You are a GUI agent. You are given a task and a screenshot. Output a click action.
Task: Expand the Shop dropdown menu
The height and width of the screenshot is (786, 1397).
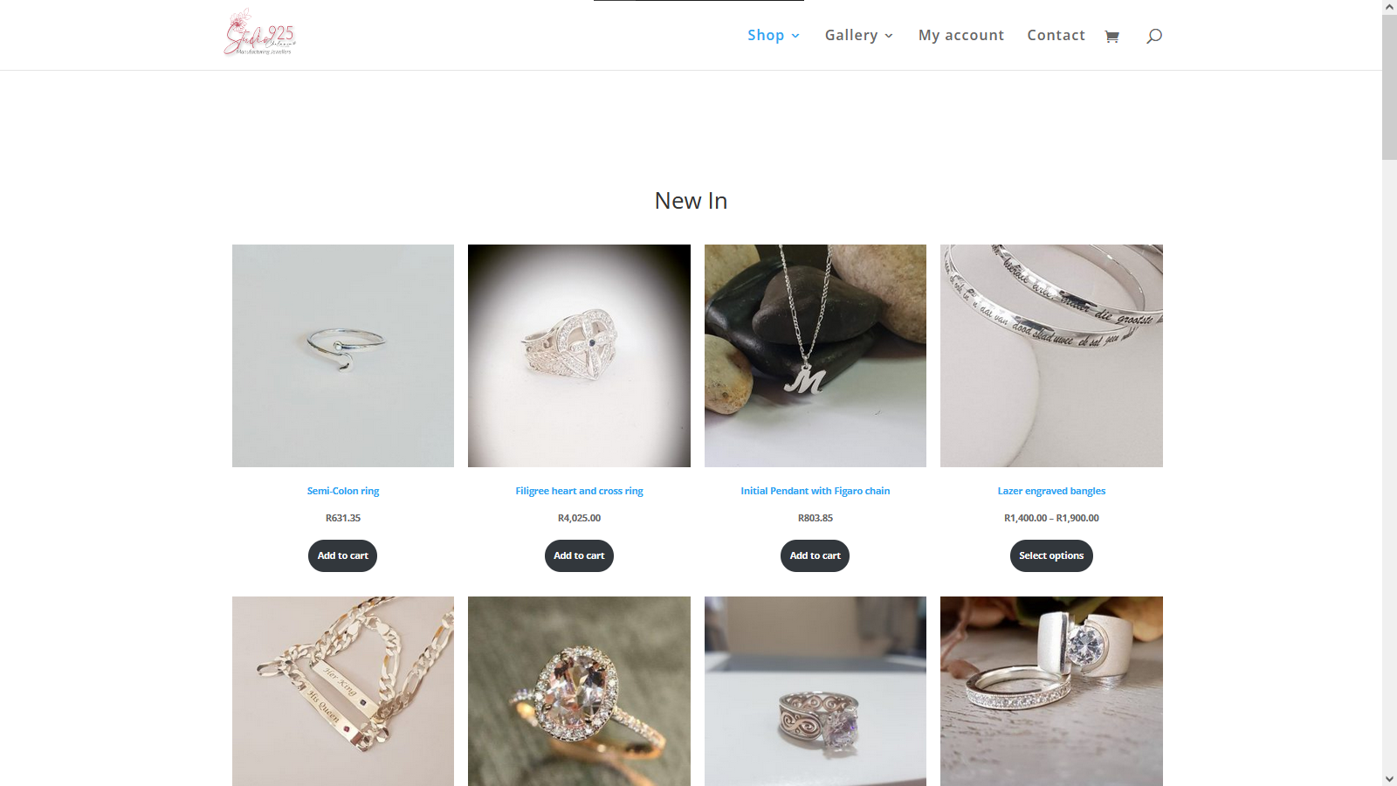point(774,35)
